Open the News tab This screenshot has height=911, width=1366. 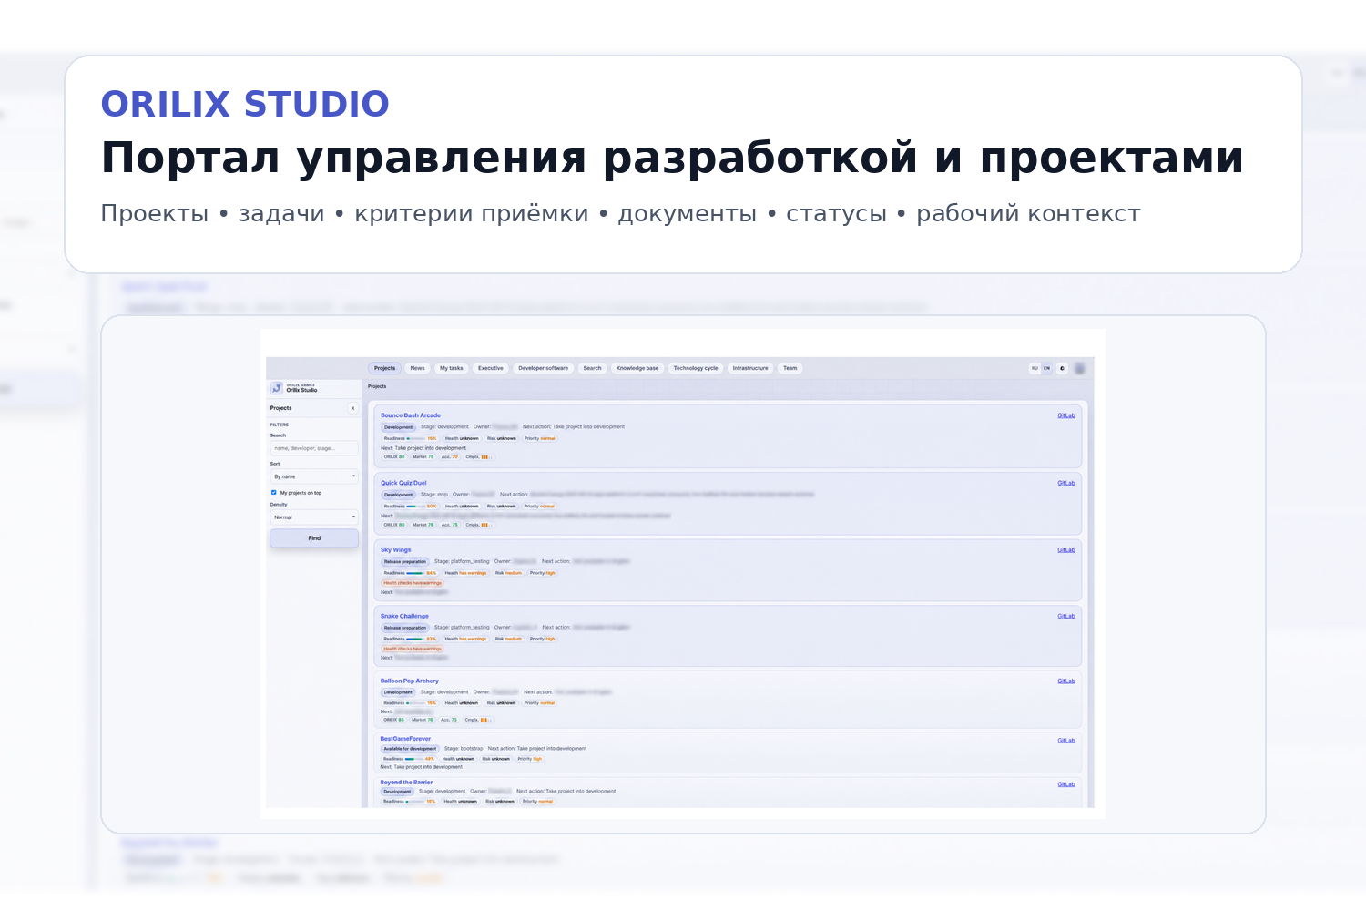click(x=417, y=369)
